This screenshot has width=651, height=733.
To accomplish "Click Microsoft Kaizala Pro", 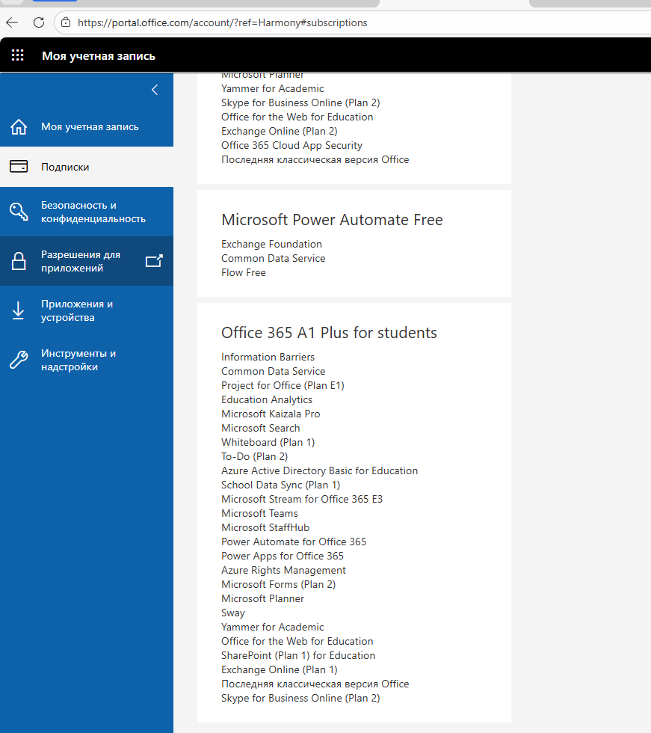I will click(271, 414).
